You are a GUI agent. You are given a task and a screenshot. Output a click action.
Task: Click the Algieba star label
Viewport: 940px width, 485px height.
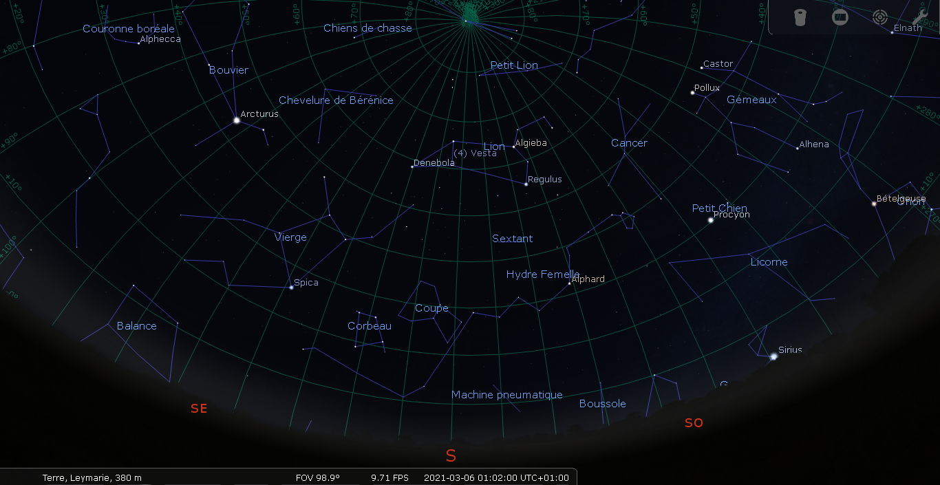pyautogui.click(x=531, y=143)
